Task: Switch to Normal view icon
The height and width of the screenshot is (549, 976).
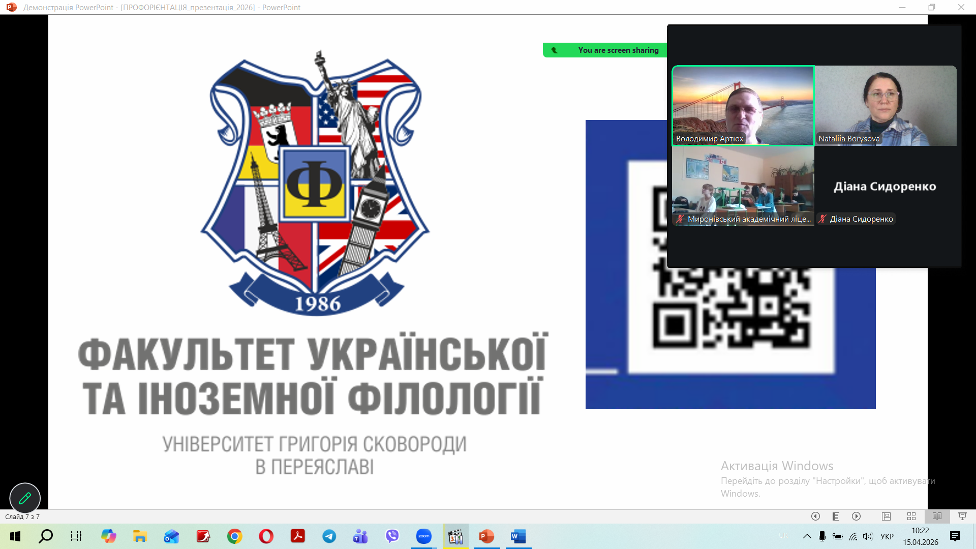Action: point(886,516)
